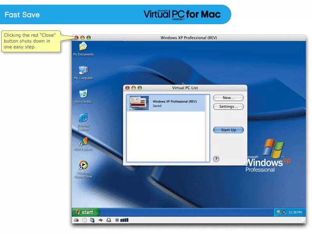Open Windows Media Player shortcut
Image resolution: width=312 pixels, height=234 pixels.
(x=83, y=169)
